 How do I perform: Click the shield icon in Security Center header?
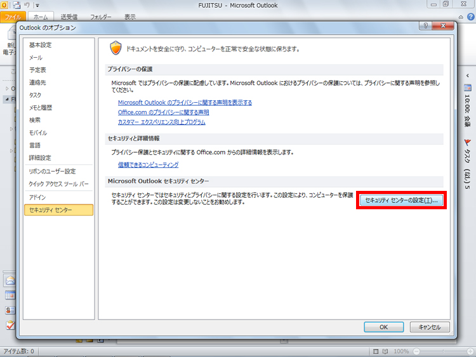[116, 48]
